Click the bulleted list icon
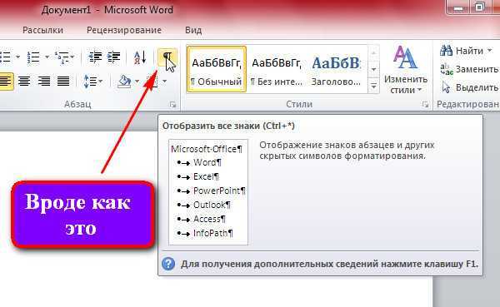The height and width of the screenshot is (307, 500). tap(6, 57)
